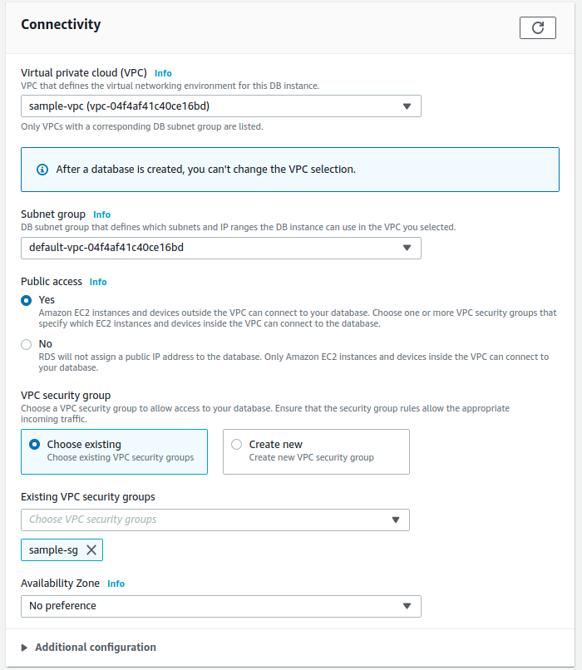This screenshot has height=670, width=582.
Task: Select the Create new security group option
Action: pyautogui.click(x=237, y=445)
